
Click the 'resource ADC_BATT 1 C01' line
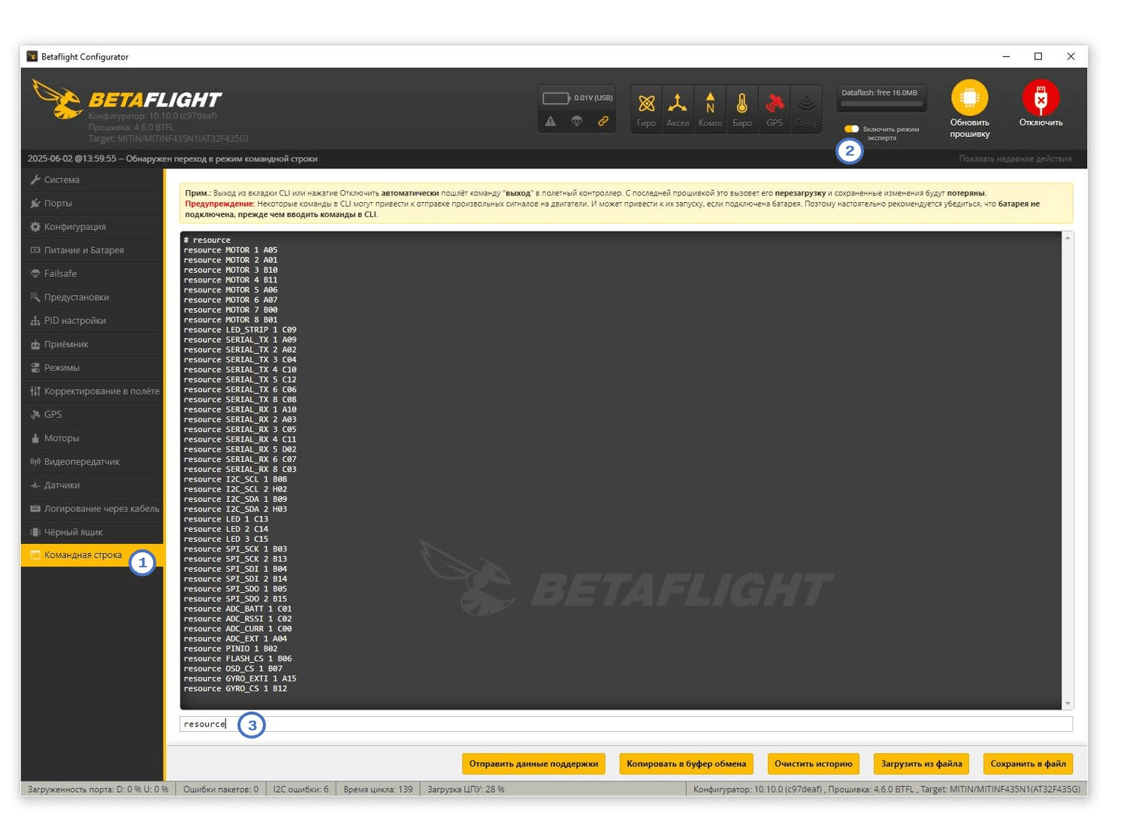point(237,609)
